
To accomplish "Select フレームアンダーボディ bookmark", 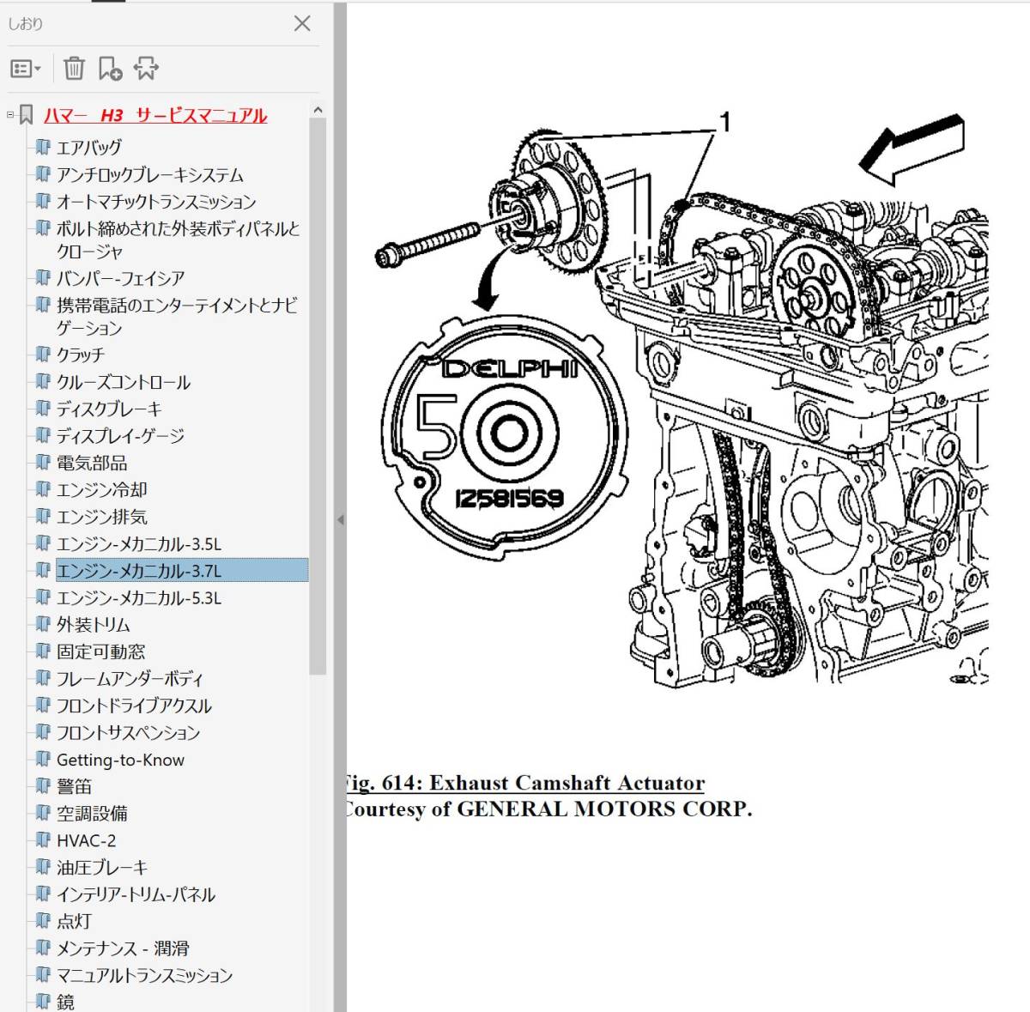I will 130,679.
